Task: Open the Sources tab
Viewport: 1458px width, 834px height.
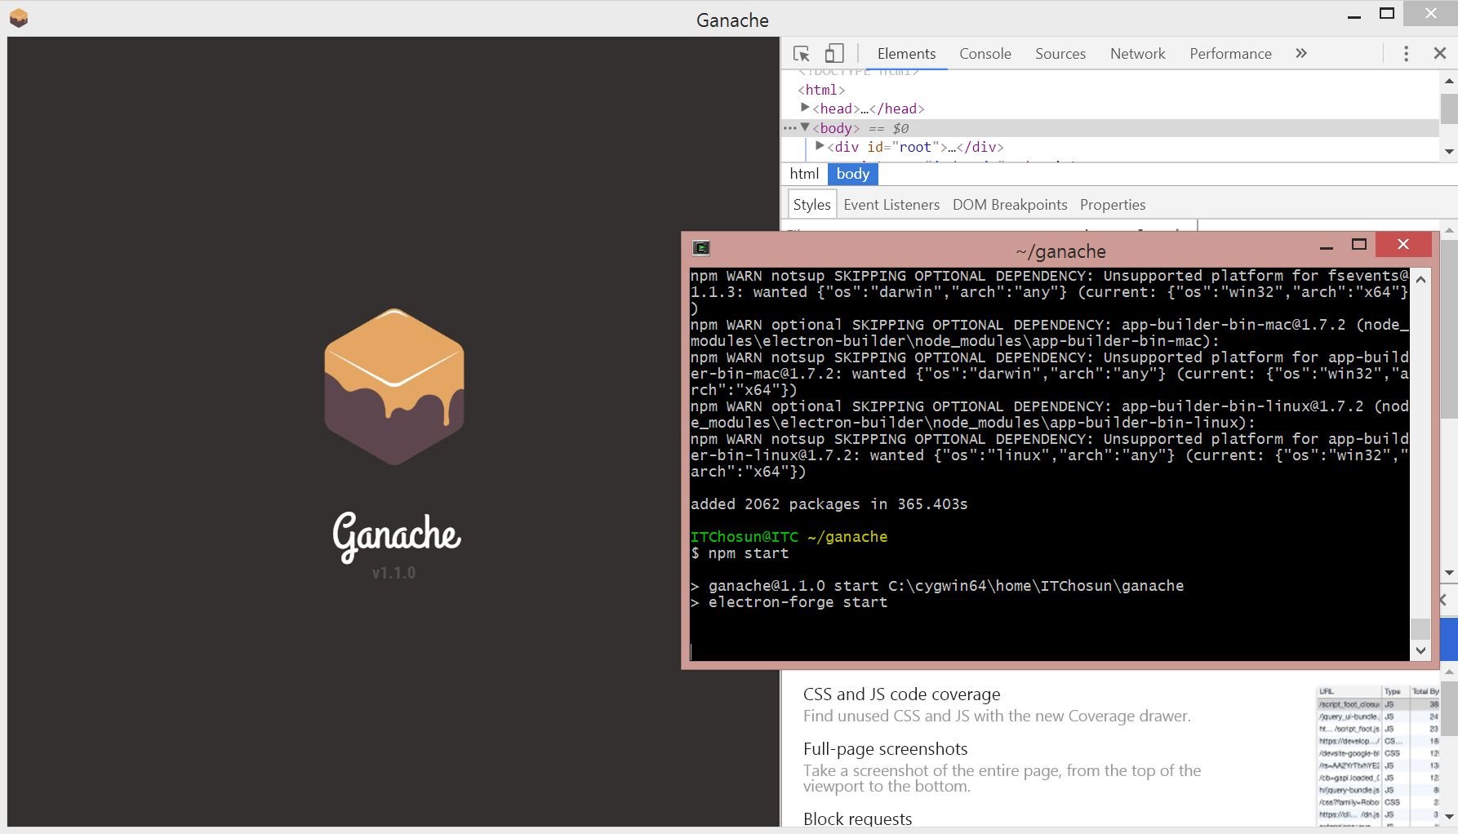Action: [1060, 54]
